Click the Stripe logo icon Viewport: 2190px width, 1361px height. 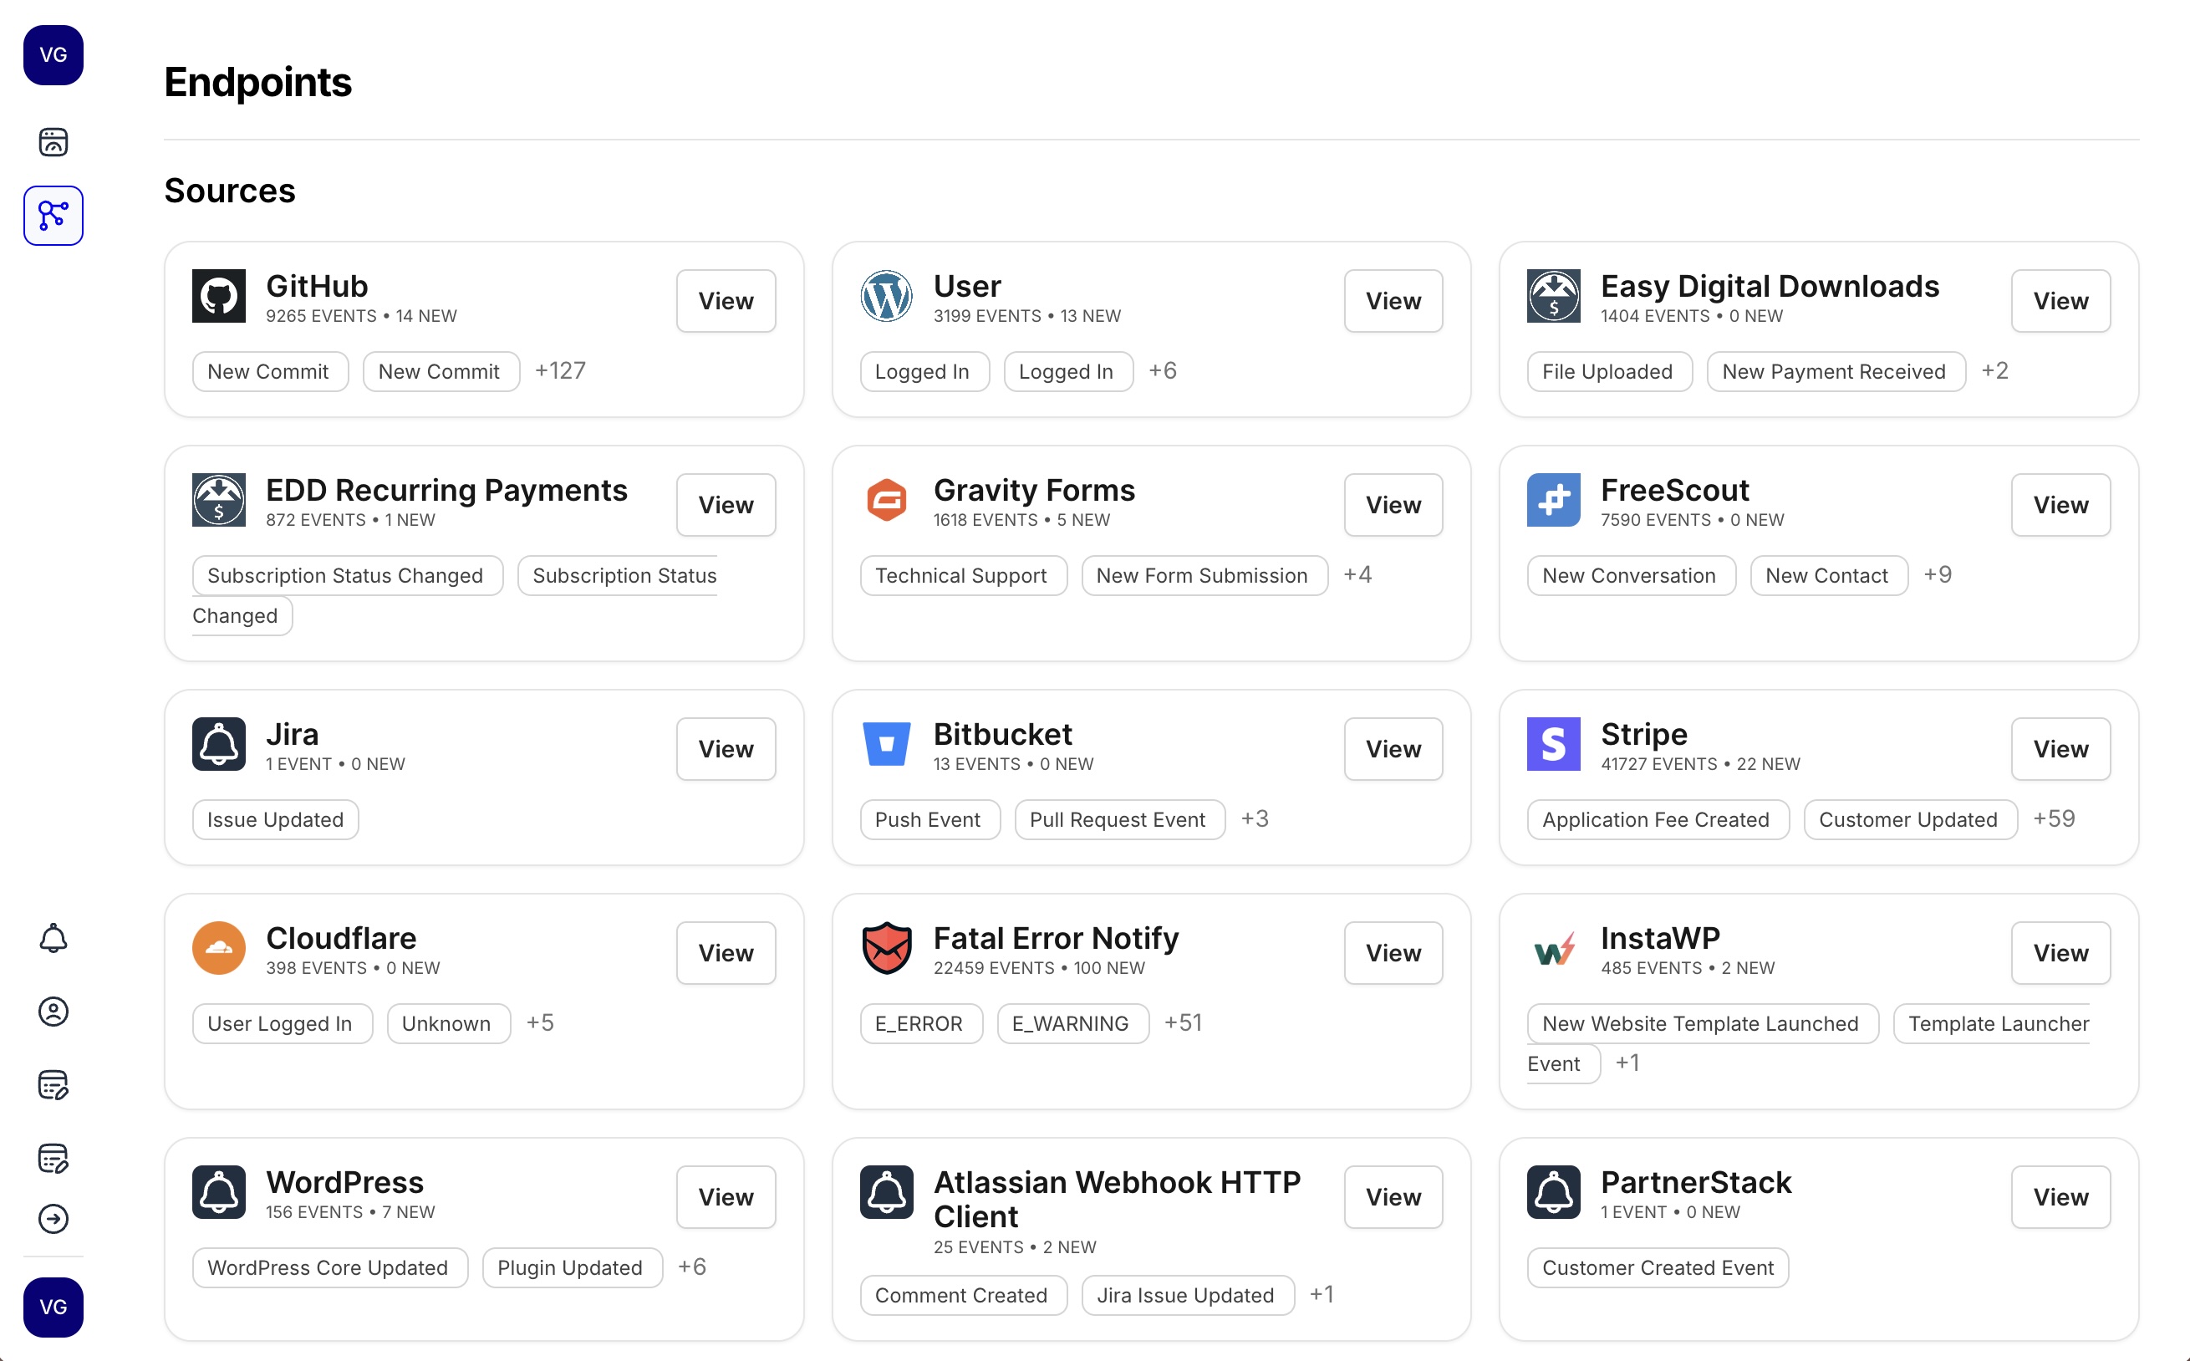pos(1553,744)
